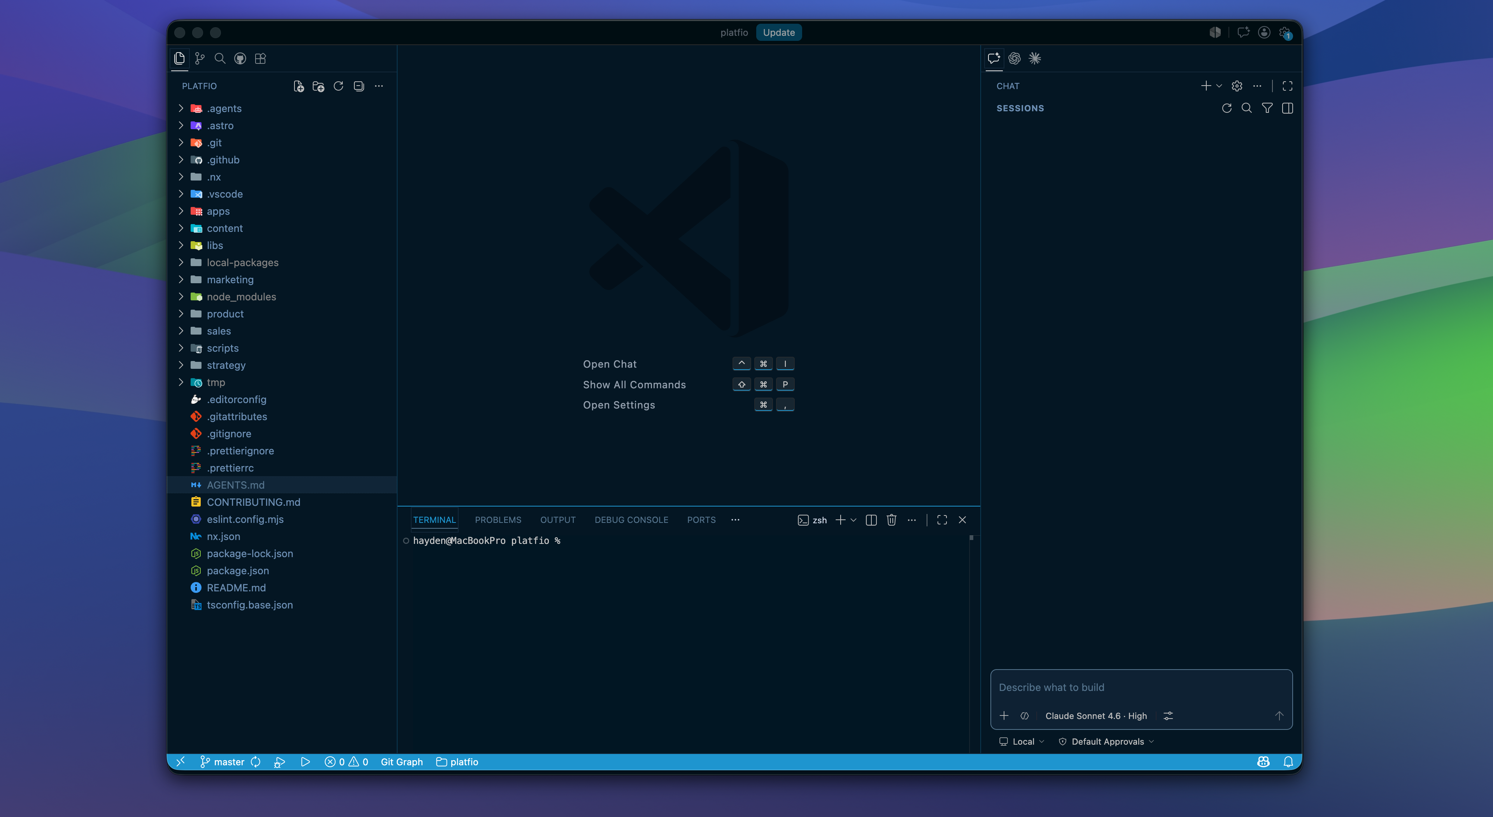Select Claude Sonnet 4.6 model picker
1493x817 pixels.
click(1096, 716)
